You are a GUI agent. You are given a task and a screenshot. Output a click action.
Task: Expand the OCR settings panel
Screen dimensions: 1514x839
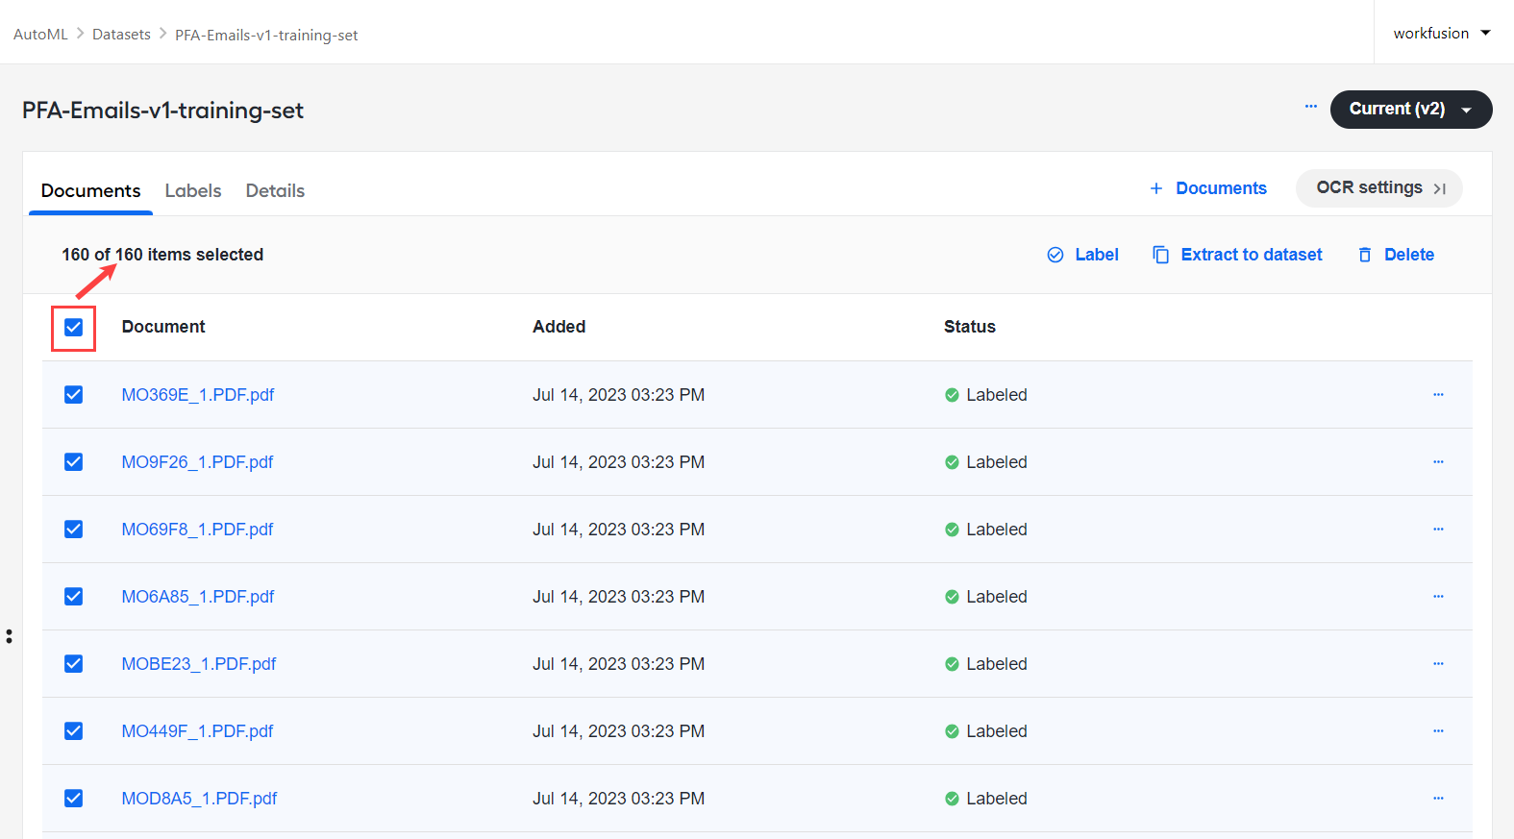[1378, 188]
